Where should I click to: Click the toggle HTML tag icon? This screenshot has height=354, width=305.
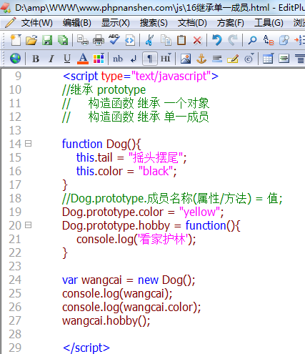[130, 40]
